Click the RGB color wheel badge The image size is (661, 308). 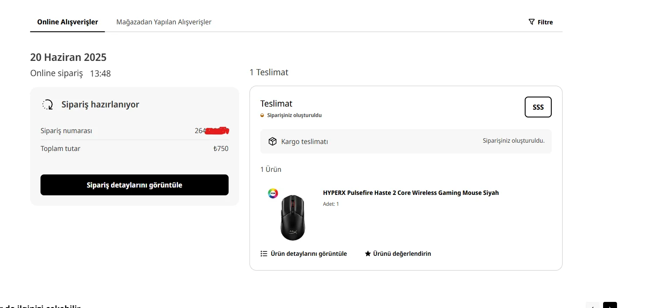tap(273, 194)
